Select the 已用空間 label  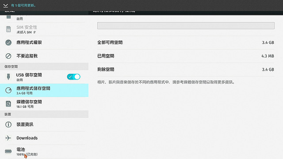pos(106,56)
